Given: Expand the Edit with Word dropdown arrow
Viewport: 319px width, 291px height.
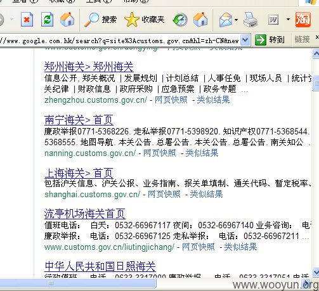Looking at the screenshot, I should (x=288, y=19).
